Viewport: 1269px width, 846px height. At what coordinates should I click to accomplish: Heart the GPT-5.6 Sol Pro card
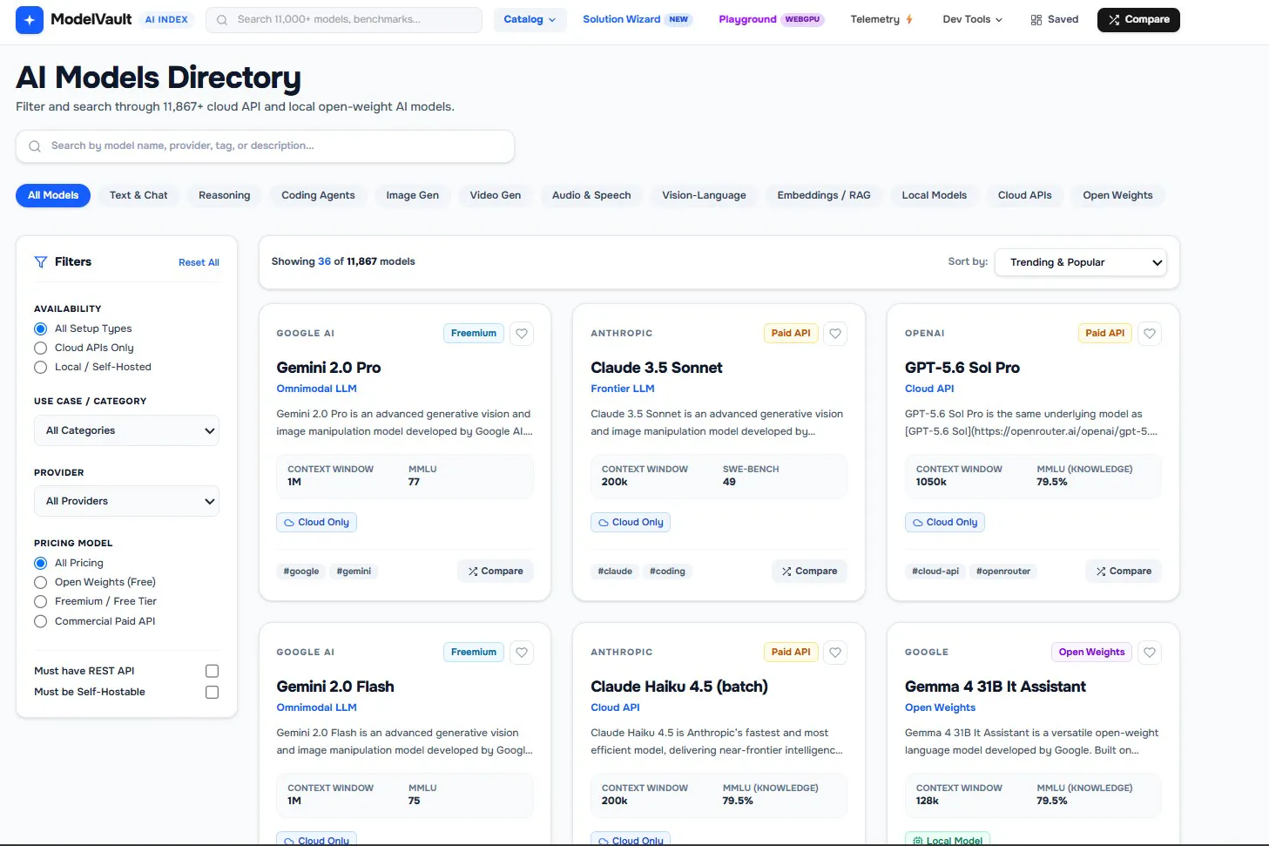coord(1150,334)
